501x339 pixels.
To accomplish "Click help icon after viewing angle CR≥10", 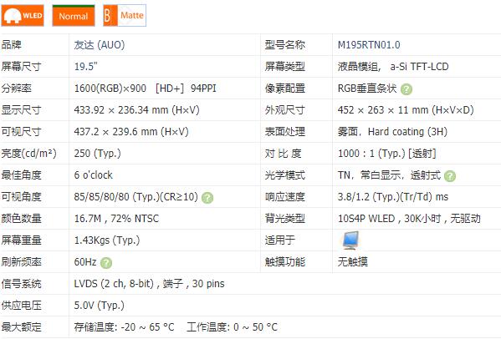I will 207,198.
